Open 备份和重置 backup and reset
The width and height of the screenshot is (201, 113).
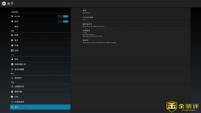19,69
